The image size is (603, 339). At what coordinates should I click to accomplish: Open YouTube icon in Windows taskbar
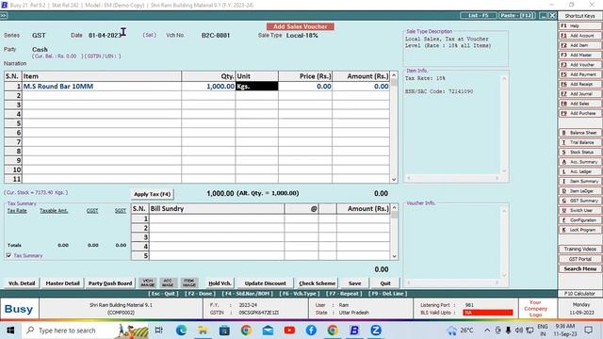click(289, 331)
